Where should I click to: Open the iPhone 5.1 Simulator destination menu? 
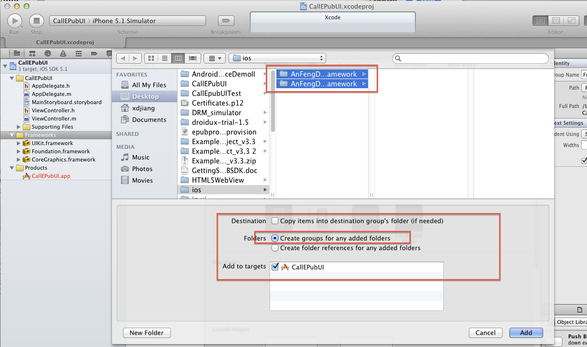pos(124,21)
